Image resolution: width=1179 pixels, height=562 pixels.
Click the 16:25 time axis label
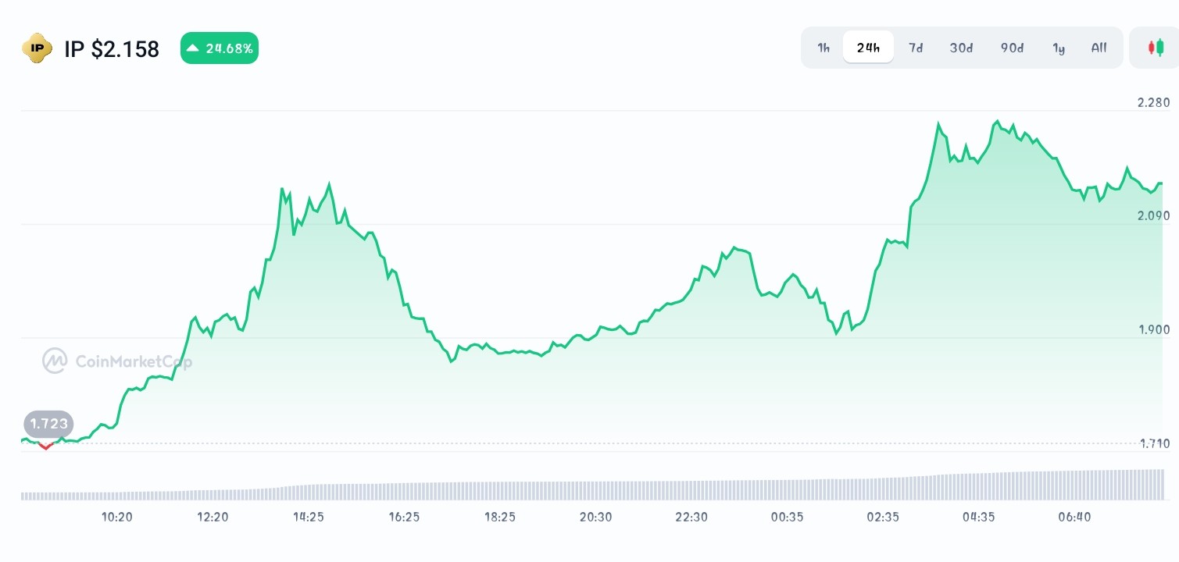pos(404,517)
